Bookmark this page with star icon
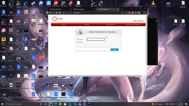Viewport: 189px width, 106px height. (x=126, y=13)
